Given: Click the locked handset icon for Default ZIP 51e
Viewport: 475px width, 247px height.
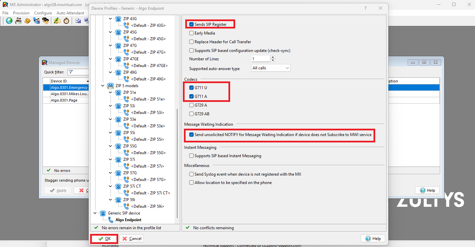Looking at the screenshot, I should pos(126,99).
